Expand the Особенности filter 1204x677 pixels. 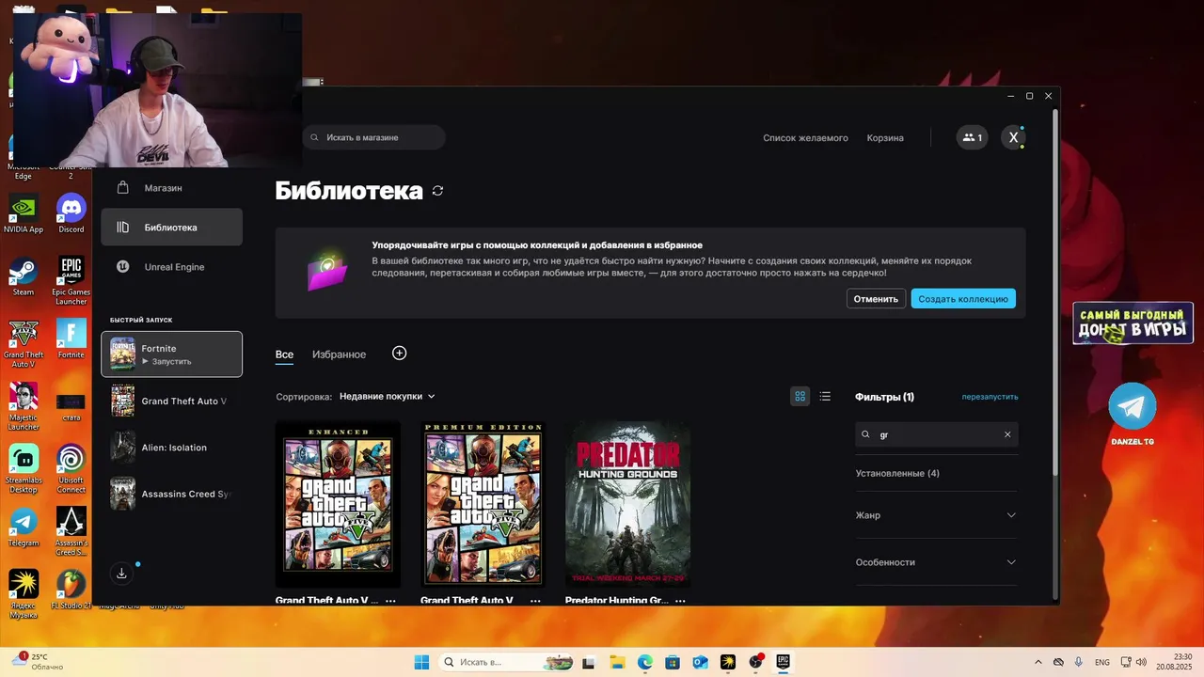tap(936, 562)
